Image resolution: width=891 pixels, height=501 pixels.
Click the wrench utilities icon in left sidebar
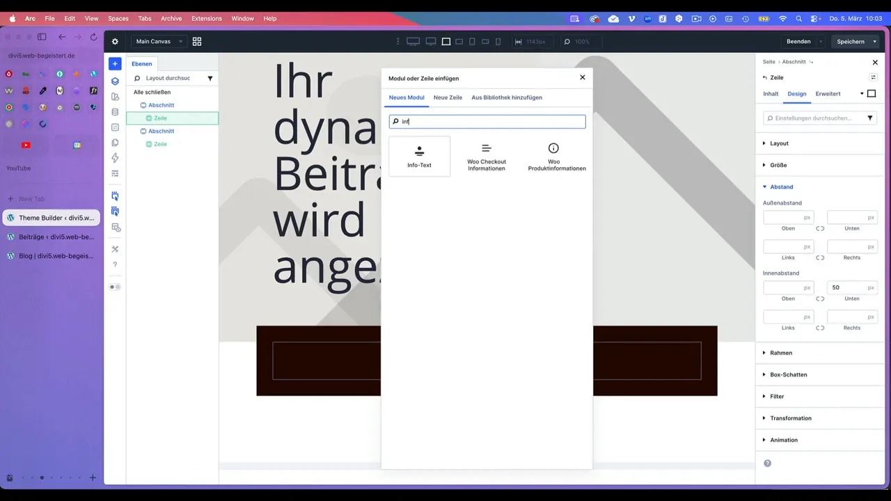115,248
